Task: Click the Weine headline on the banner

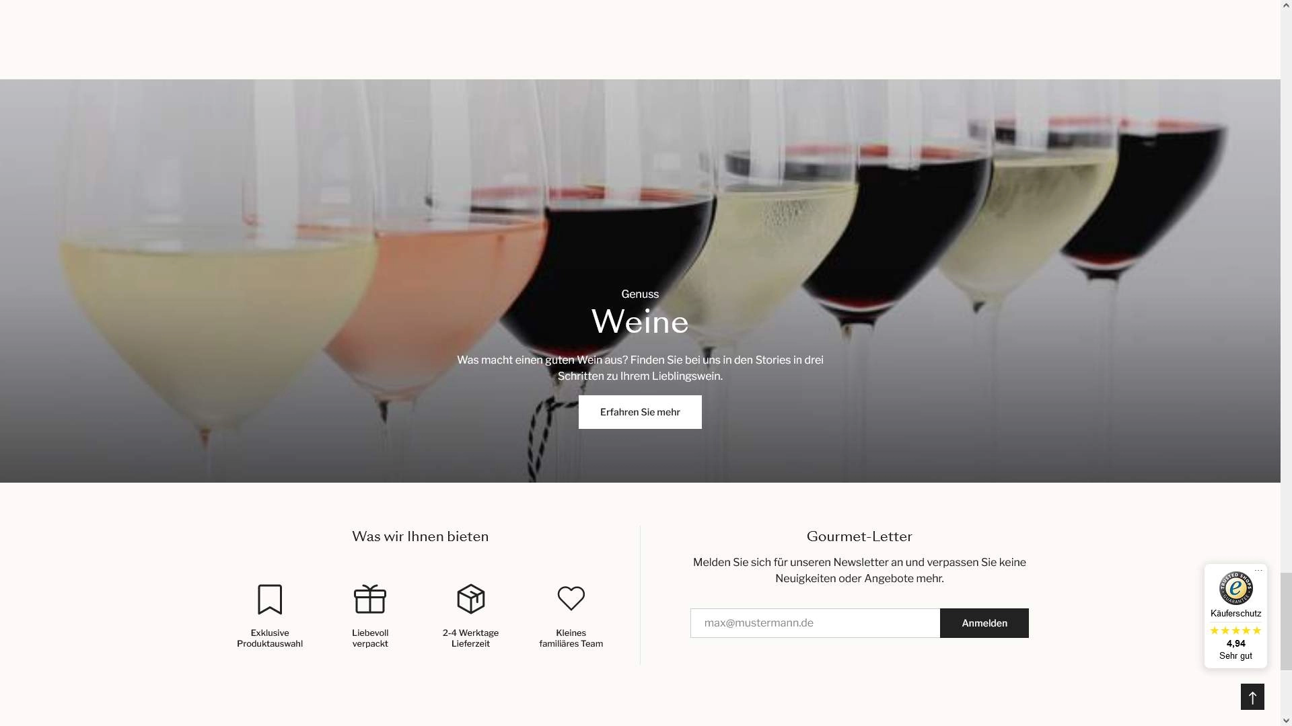Action: pos(640,321)
